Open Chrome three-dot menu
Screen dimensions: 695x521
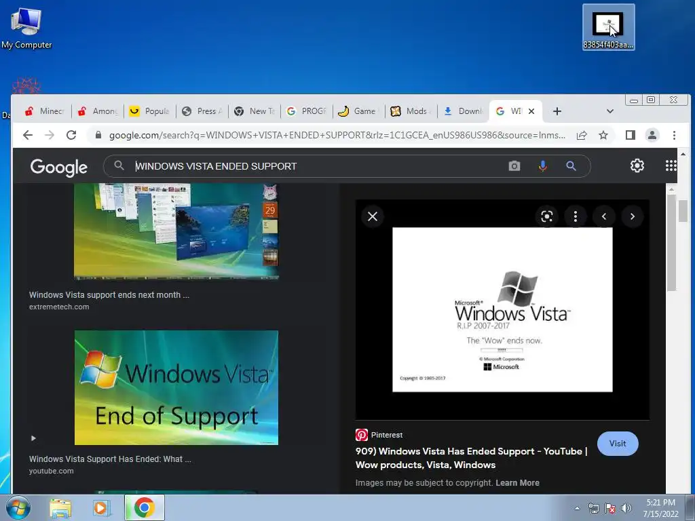click(x=674, y=135)
